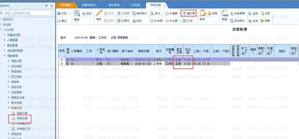Click the 审核 (Audit) icon

click(x=202, y=14)
